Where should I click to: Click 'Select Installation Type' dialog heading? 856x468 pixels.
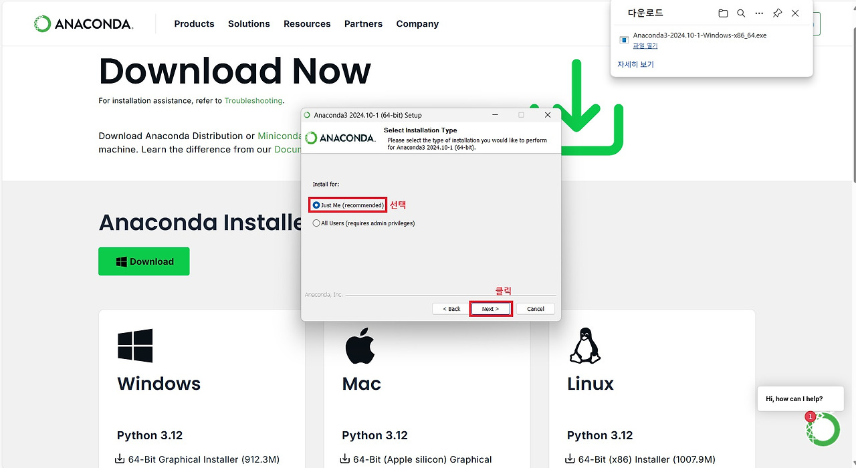(x=421, y=130)
